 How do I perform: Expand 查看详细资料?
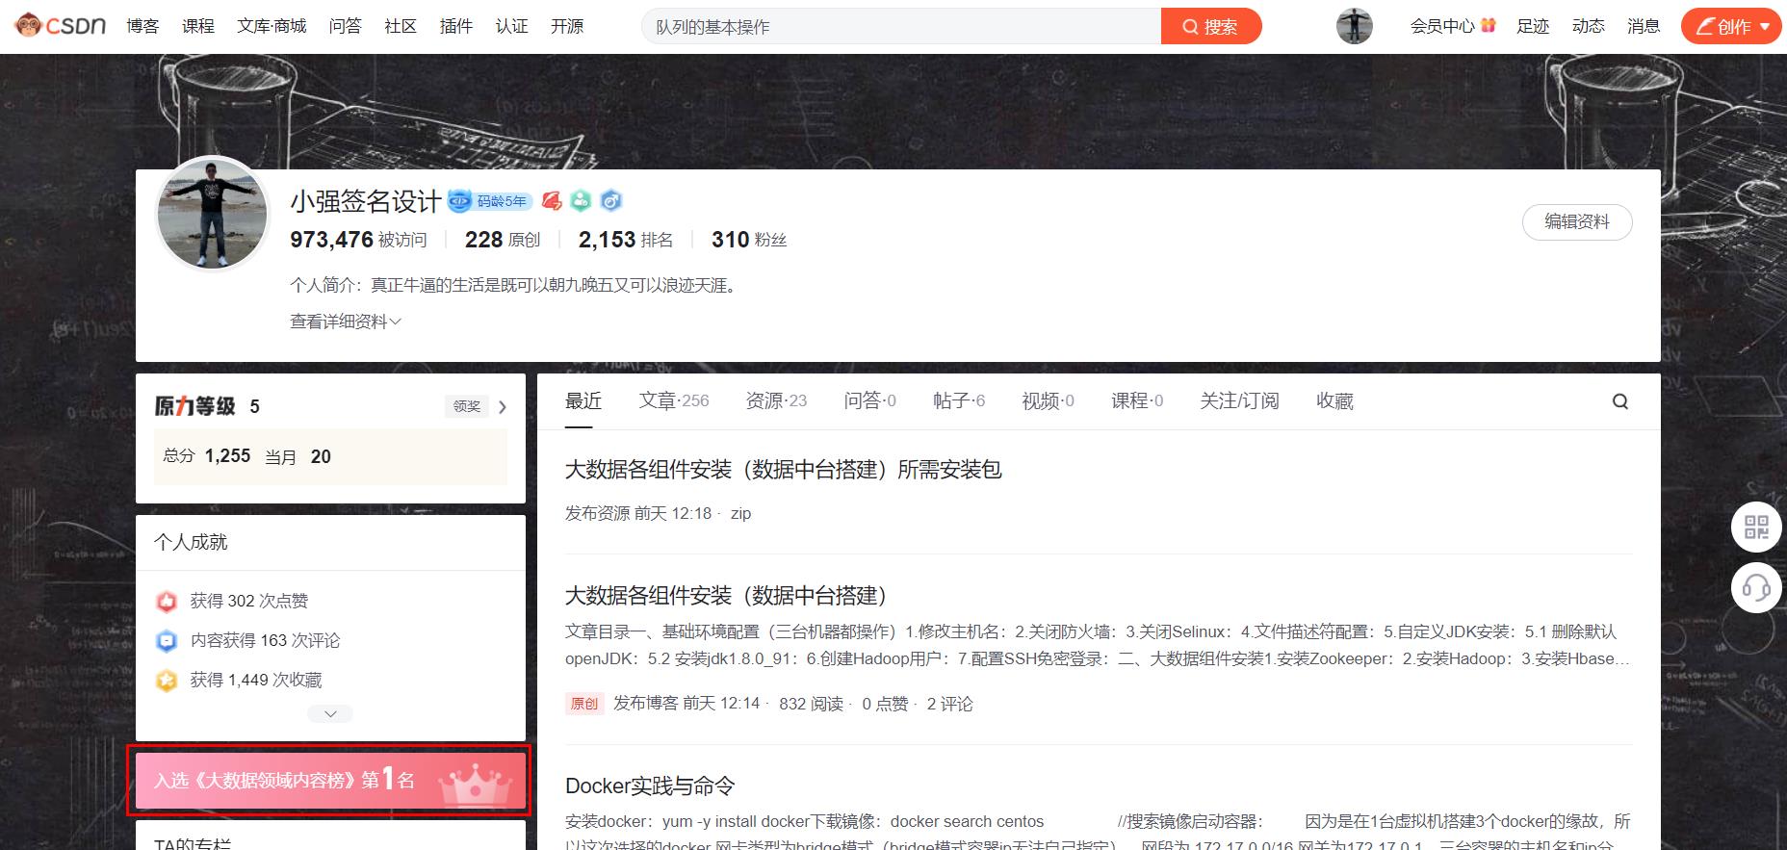click(x=346, y=322)
